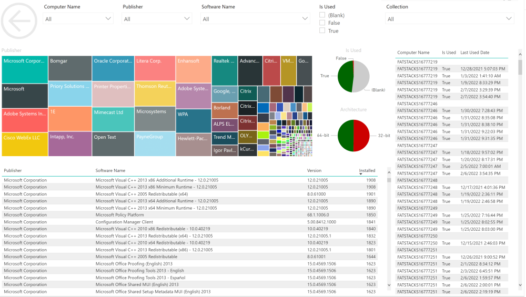Select the Realtek treemap tile
Screen dimensions: 526x297
pos(225,70)
